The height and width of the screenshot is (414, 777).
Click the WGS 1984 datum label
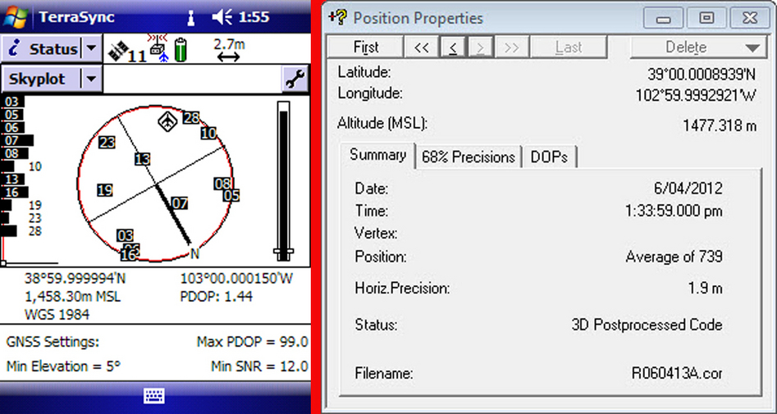tap(57, 315)
